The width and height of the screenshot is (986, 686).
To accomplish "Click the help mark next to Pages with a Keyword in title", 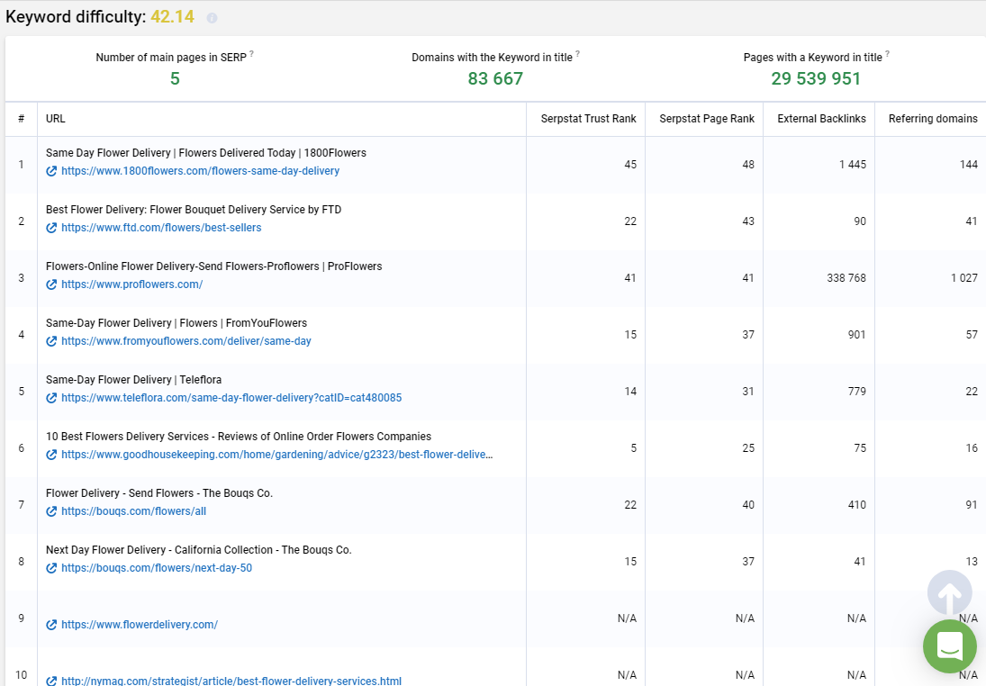I will point(887,53).
